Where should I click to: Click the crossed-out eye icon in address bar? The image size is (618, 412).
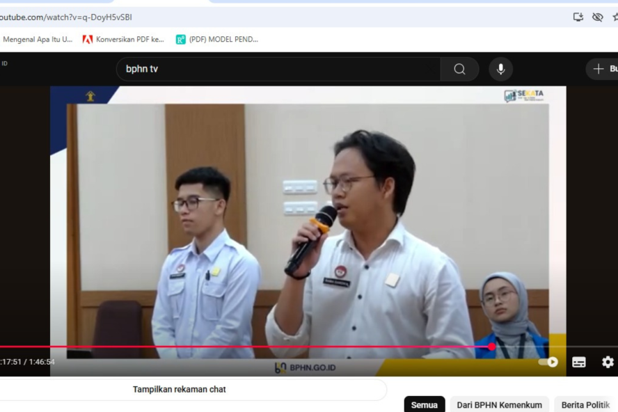tap(597, 17)
